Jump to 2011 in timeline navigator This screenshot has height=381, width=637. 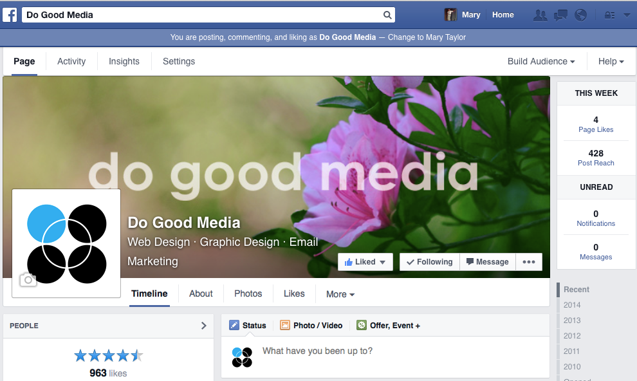pyautogui.click(x=571, y=351)
